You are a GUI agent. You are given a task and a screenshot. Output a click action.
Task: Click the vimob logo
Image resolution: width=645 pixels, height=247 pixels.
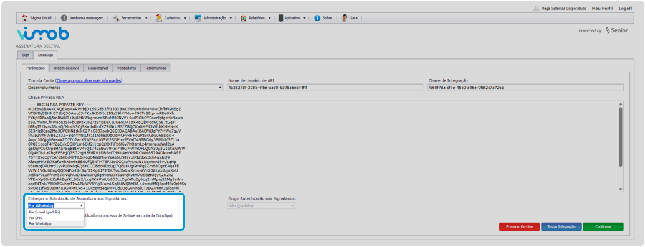43,34
